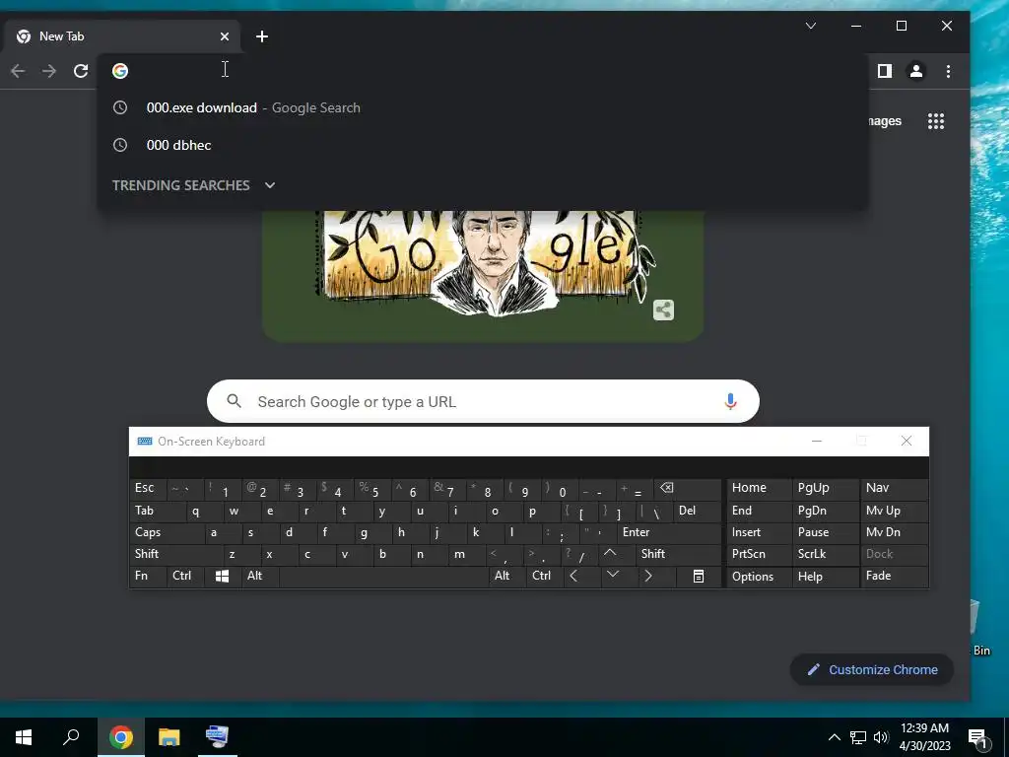Open the tab search dropdown arrow

point(811,26)
